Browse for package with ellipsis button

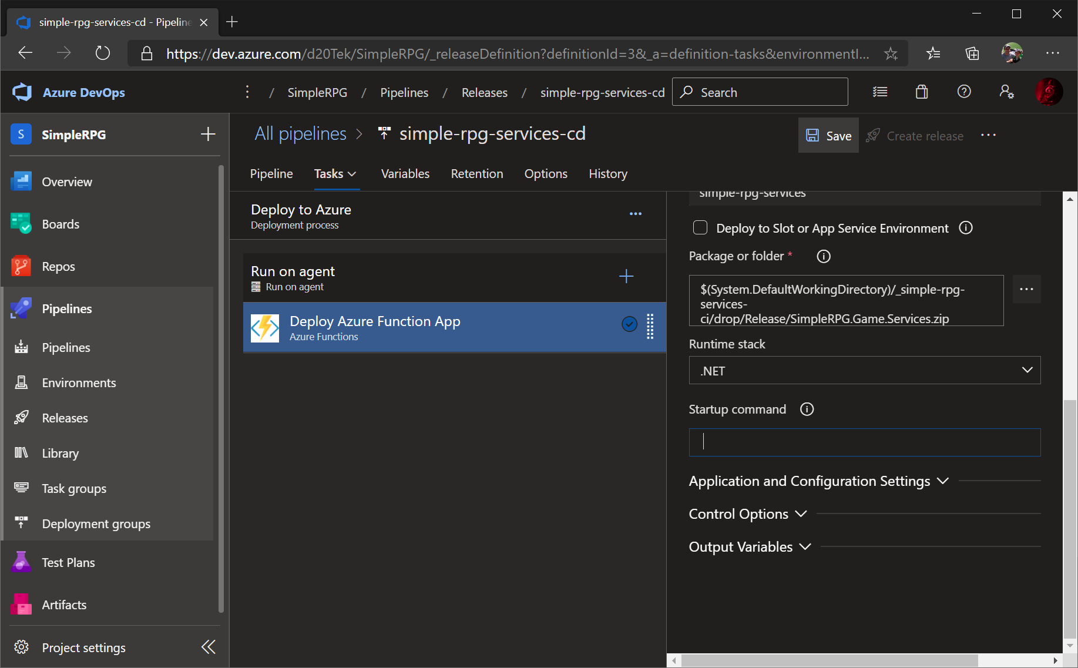[1026, 289]
